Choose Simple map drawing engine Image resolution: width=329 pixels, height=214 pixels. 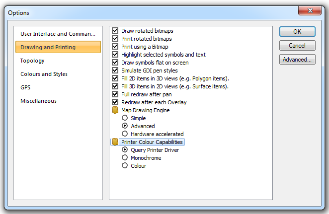pyautogui.click(x=125, y=118)
